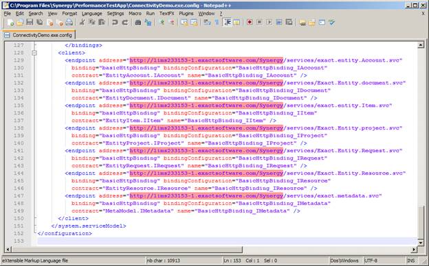This screenshot has height=266, width=429.
Task: Click the horizontal scrollbar right arrow
Action: (x=414, y=249)
